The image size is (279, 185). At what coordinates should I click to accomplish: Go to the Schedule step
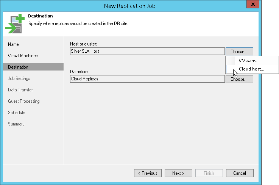tap(17, 113)
